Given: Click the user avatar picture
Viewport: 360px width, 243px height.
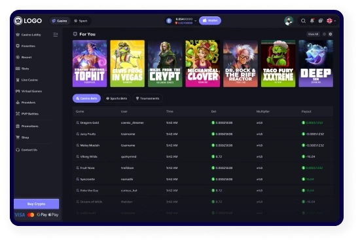Looking at the screenshot, I should (x=289, y=21).
